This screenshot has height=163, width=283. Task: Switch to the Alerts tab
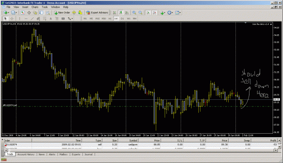click(x=52, y=154)
